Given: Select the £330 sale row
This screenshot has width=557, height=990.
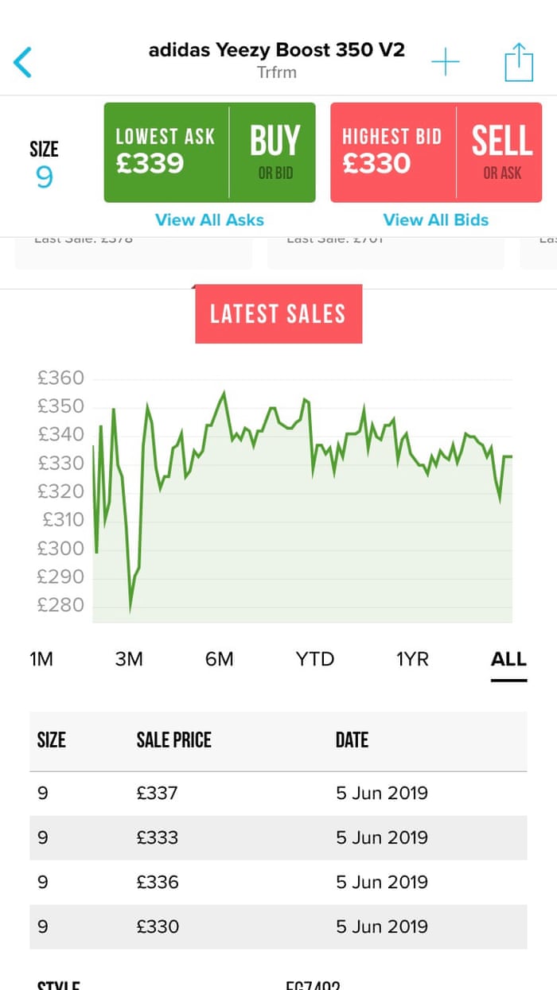Looking at the screenshot, I should [278, 926].
